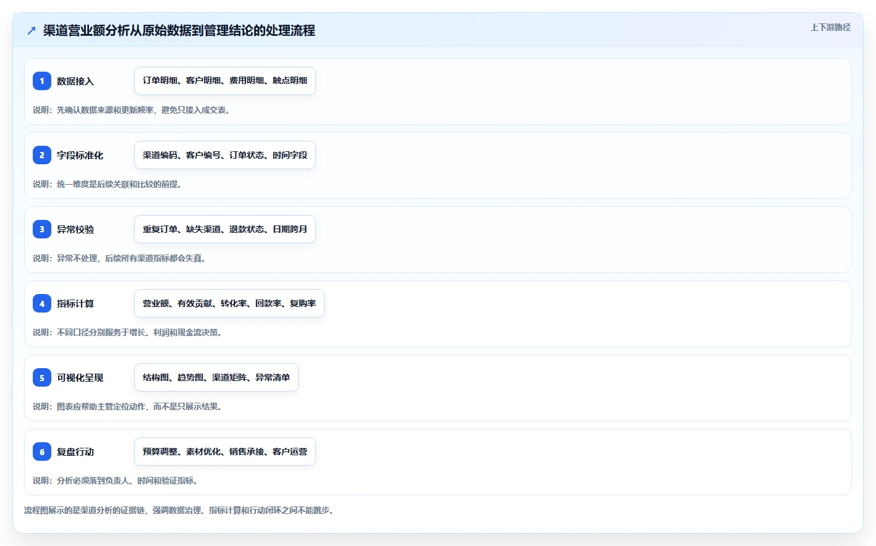Click the 复盘行动 step label
Viewport: 876px width, 546px height.
point(75,451)
